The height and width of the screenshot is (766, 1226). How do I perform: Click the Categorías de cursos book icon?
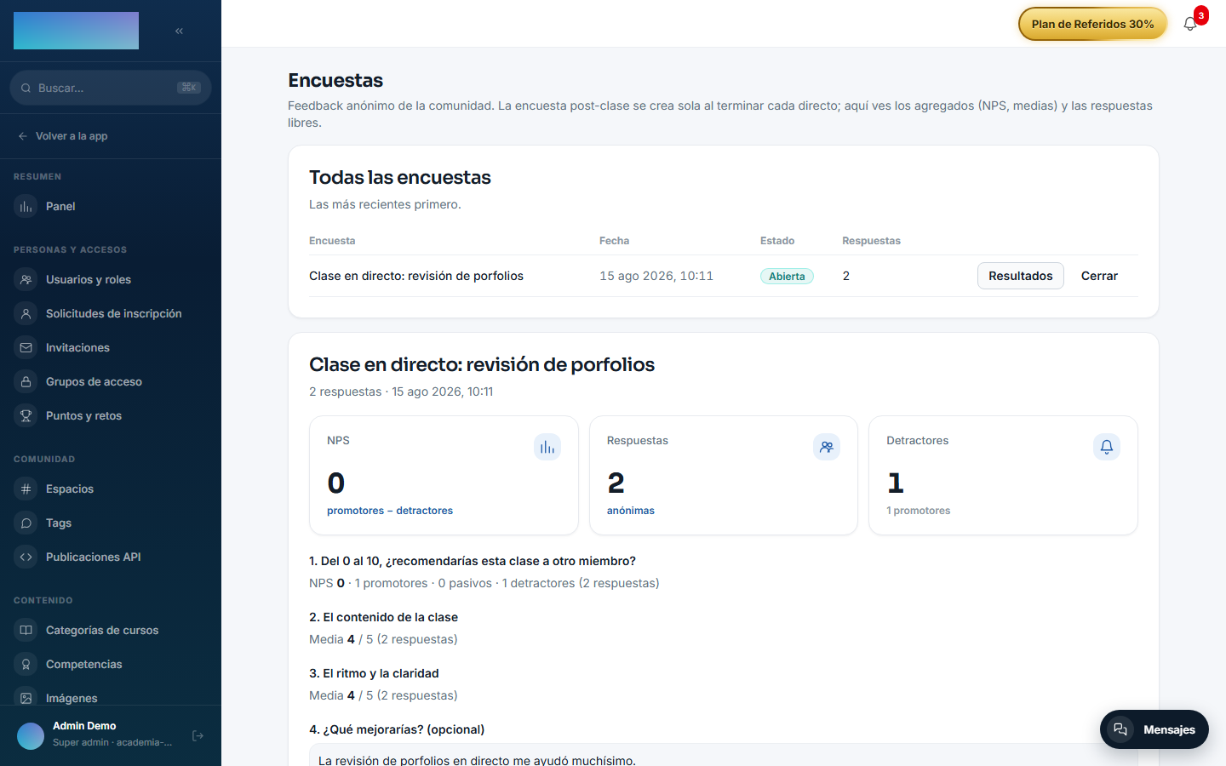pos(26,631)
